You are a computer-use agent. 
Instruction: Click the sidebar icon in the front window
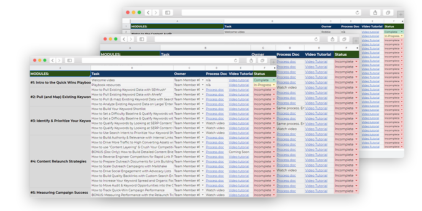pyautogui.click(x=70, y=60)
